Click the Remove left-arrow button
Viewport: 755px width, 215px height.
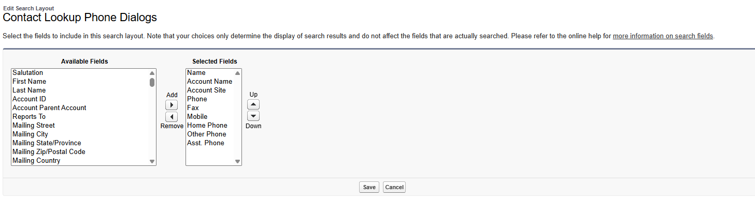click(172, 117)
